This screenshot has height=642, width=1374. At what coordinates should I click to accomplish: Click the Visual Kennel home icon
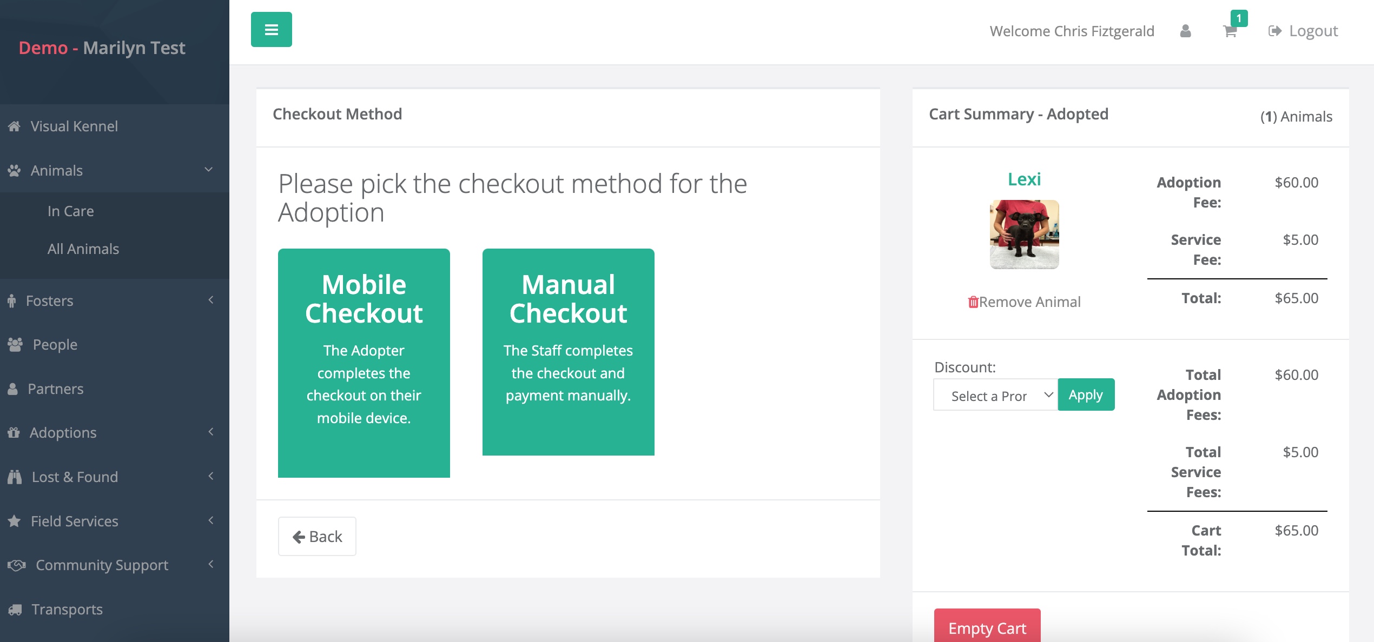coord(14,126)
